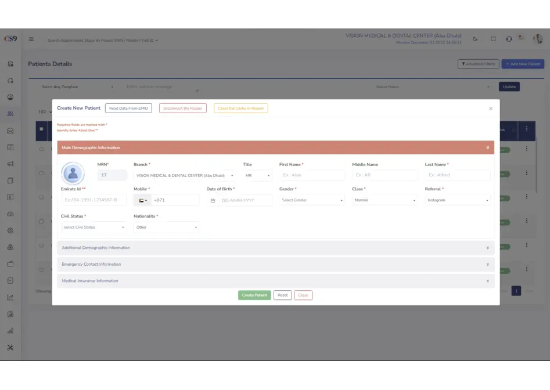Open the Patients sidebar icon
Viewport: 550px width, 390px height.
pos(10,114)
